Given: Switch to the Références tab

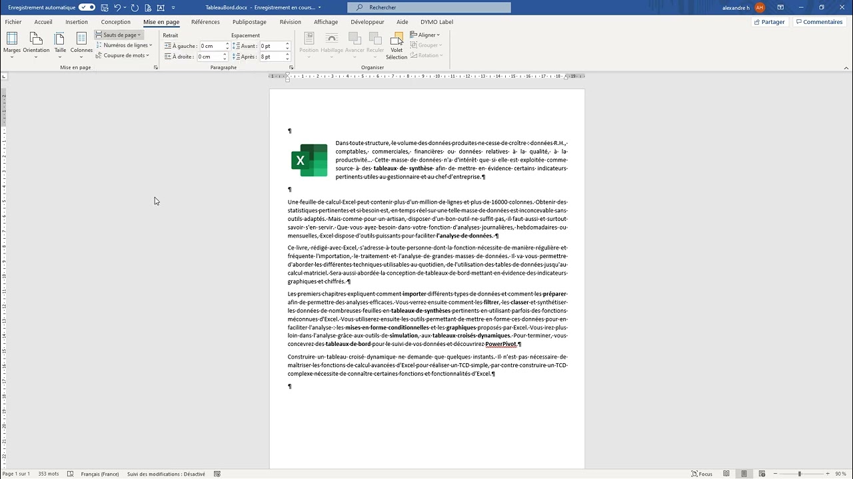Looking at the screenshot, I should (x=205, y=22).
